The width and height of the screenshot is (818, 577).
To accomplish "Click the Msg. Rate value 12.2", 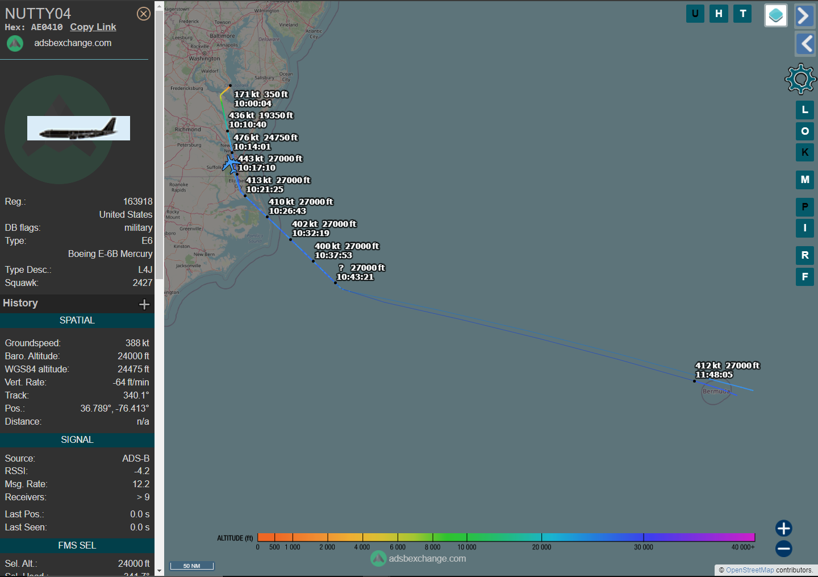I will tap(141, 484).
